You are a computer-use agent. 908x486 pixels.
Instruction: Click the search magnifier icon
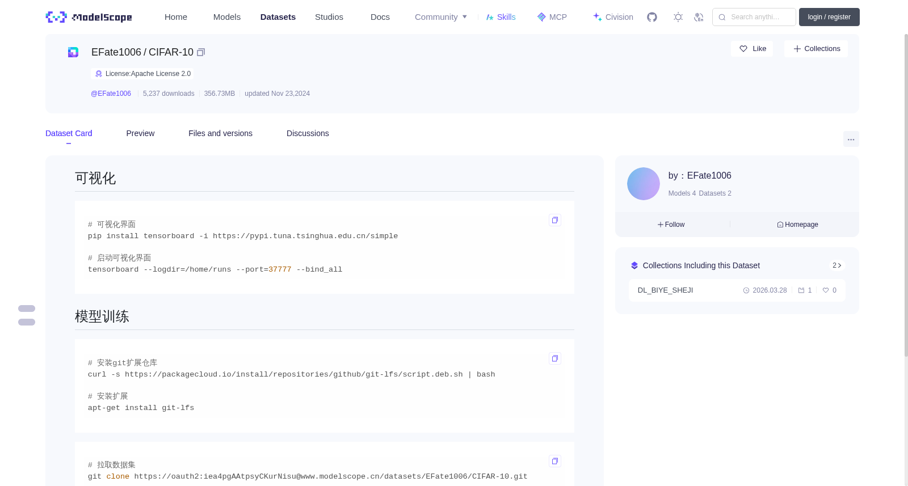(722, 17)
